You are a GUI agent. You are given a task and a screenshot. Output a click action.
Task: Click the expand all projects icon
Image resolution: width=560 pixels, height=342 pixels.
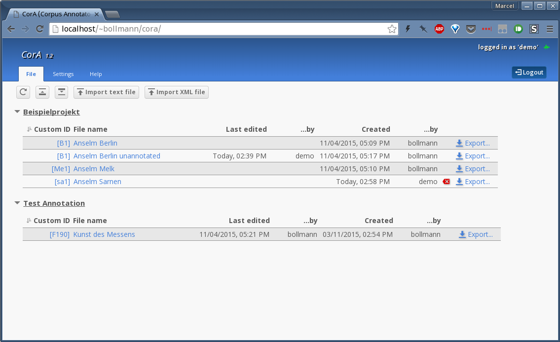pyautogui.click(x=61, y=92)
